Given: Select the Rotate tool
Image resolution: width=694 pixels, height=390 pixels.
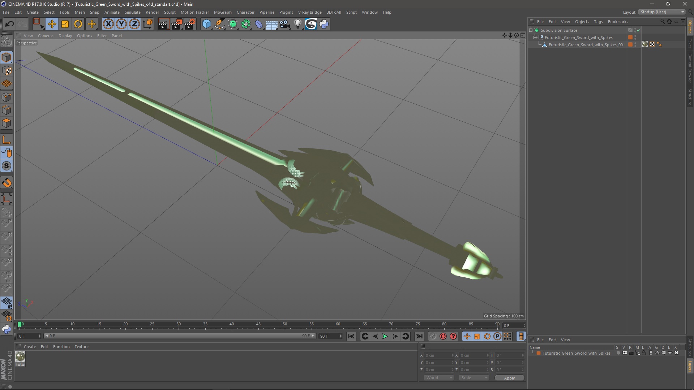Looking at the screenshot, I should pyautogui.click(x=78, y=24).
